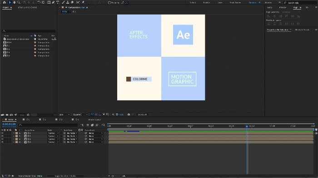Click the interpret footage icon in Project footer
Screen dimensions: 318x178
click(x=2, y=115)
